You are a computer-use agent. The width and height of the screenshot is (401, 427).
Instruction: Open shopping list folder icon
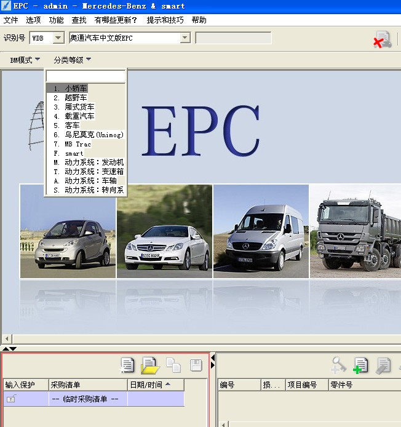149,365
